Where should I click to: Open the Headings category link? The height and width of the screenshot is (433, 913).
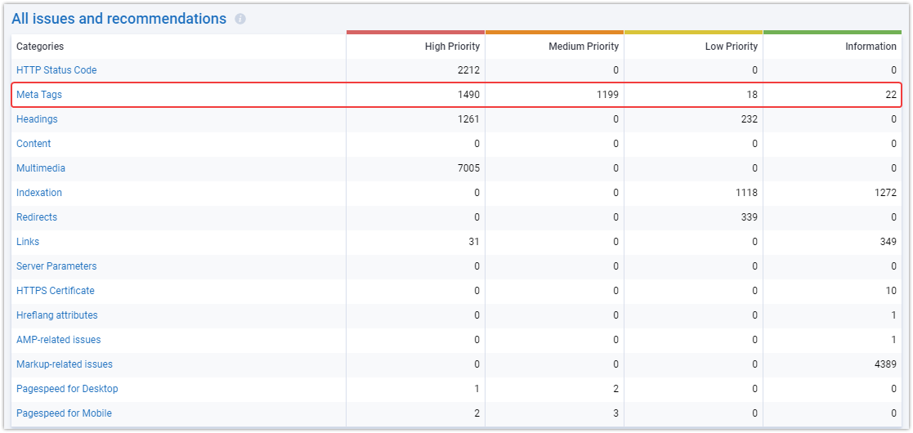point(37,119)
